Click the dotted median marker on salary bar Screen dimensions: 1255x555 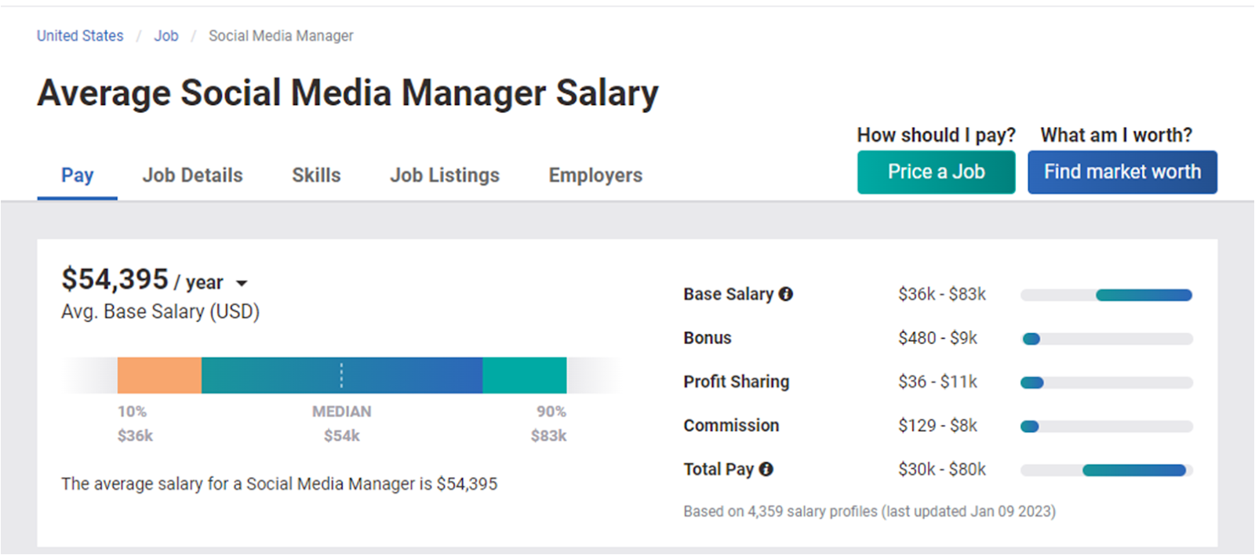(x=341, y=375)
